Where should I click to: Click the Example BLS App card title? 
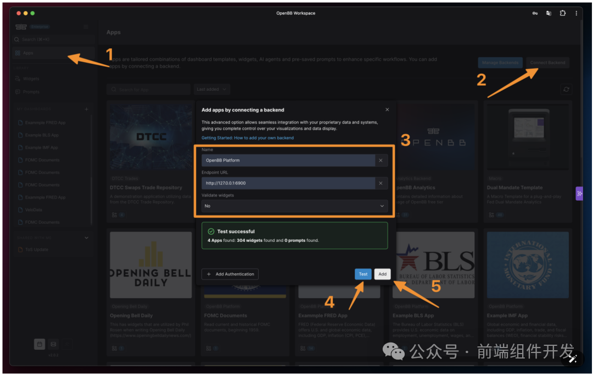413,316
